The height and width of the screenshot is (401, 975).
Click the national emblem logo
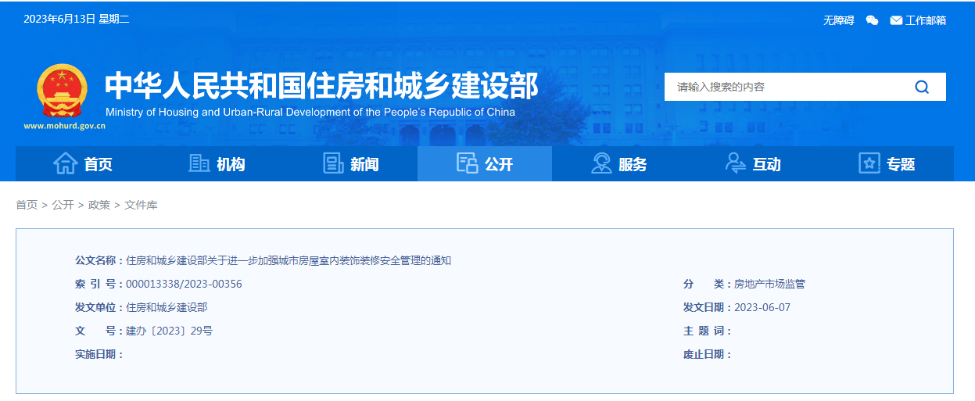point(62,91)
